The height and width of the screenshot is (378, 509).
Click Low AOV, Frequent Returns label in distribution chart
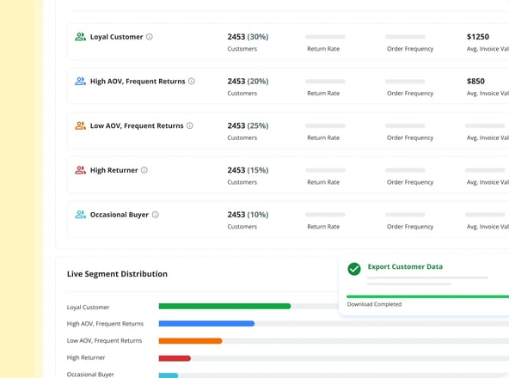point(105,340)
